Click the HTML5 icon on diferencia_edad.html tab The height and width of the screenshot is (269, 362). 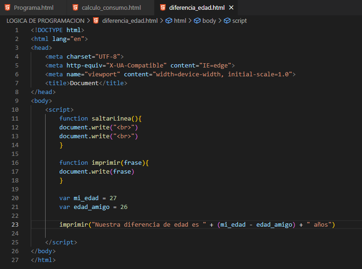pyautogui.click(x=163, y=7)
